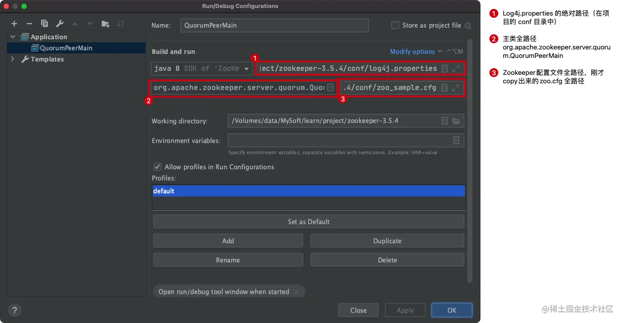The width and height of the screenshot is (623, 323).
Task: Expand the zoo_sample.cfg program arguments field
Action: [456, 88]
